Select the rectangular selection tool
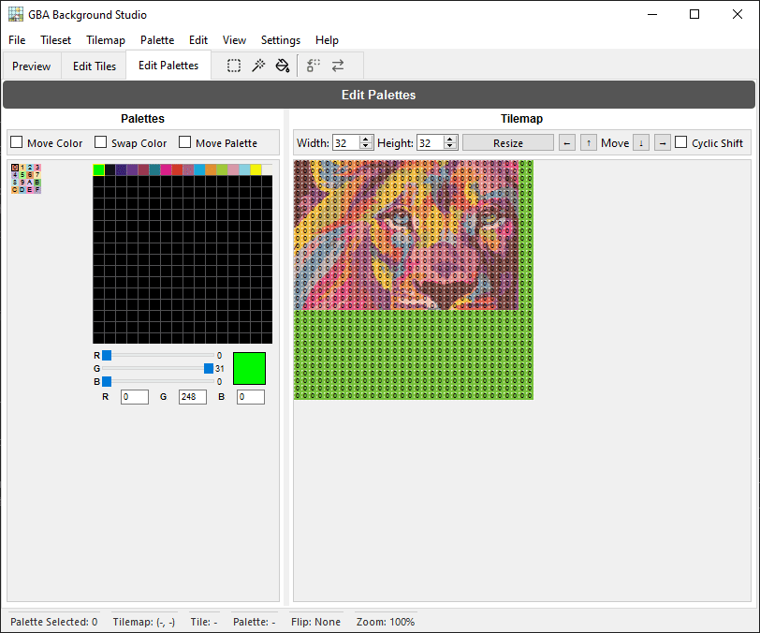This screenshot has height=633, width=760. [x=234, y=66]
